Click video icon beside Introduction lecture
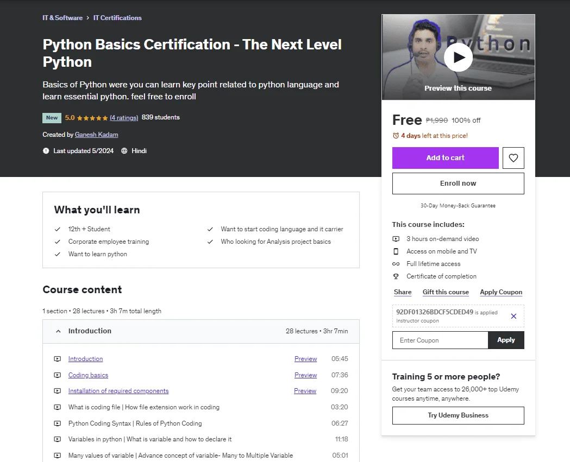 tap(58, 359)
